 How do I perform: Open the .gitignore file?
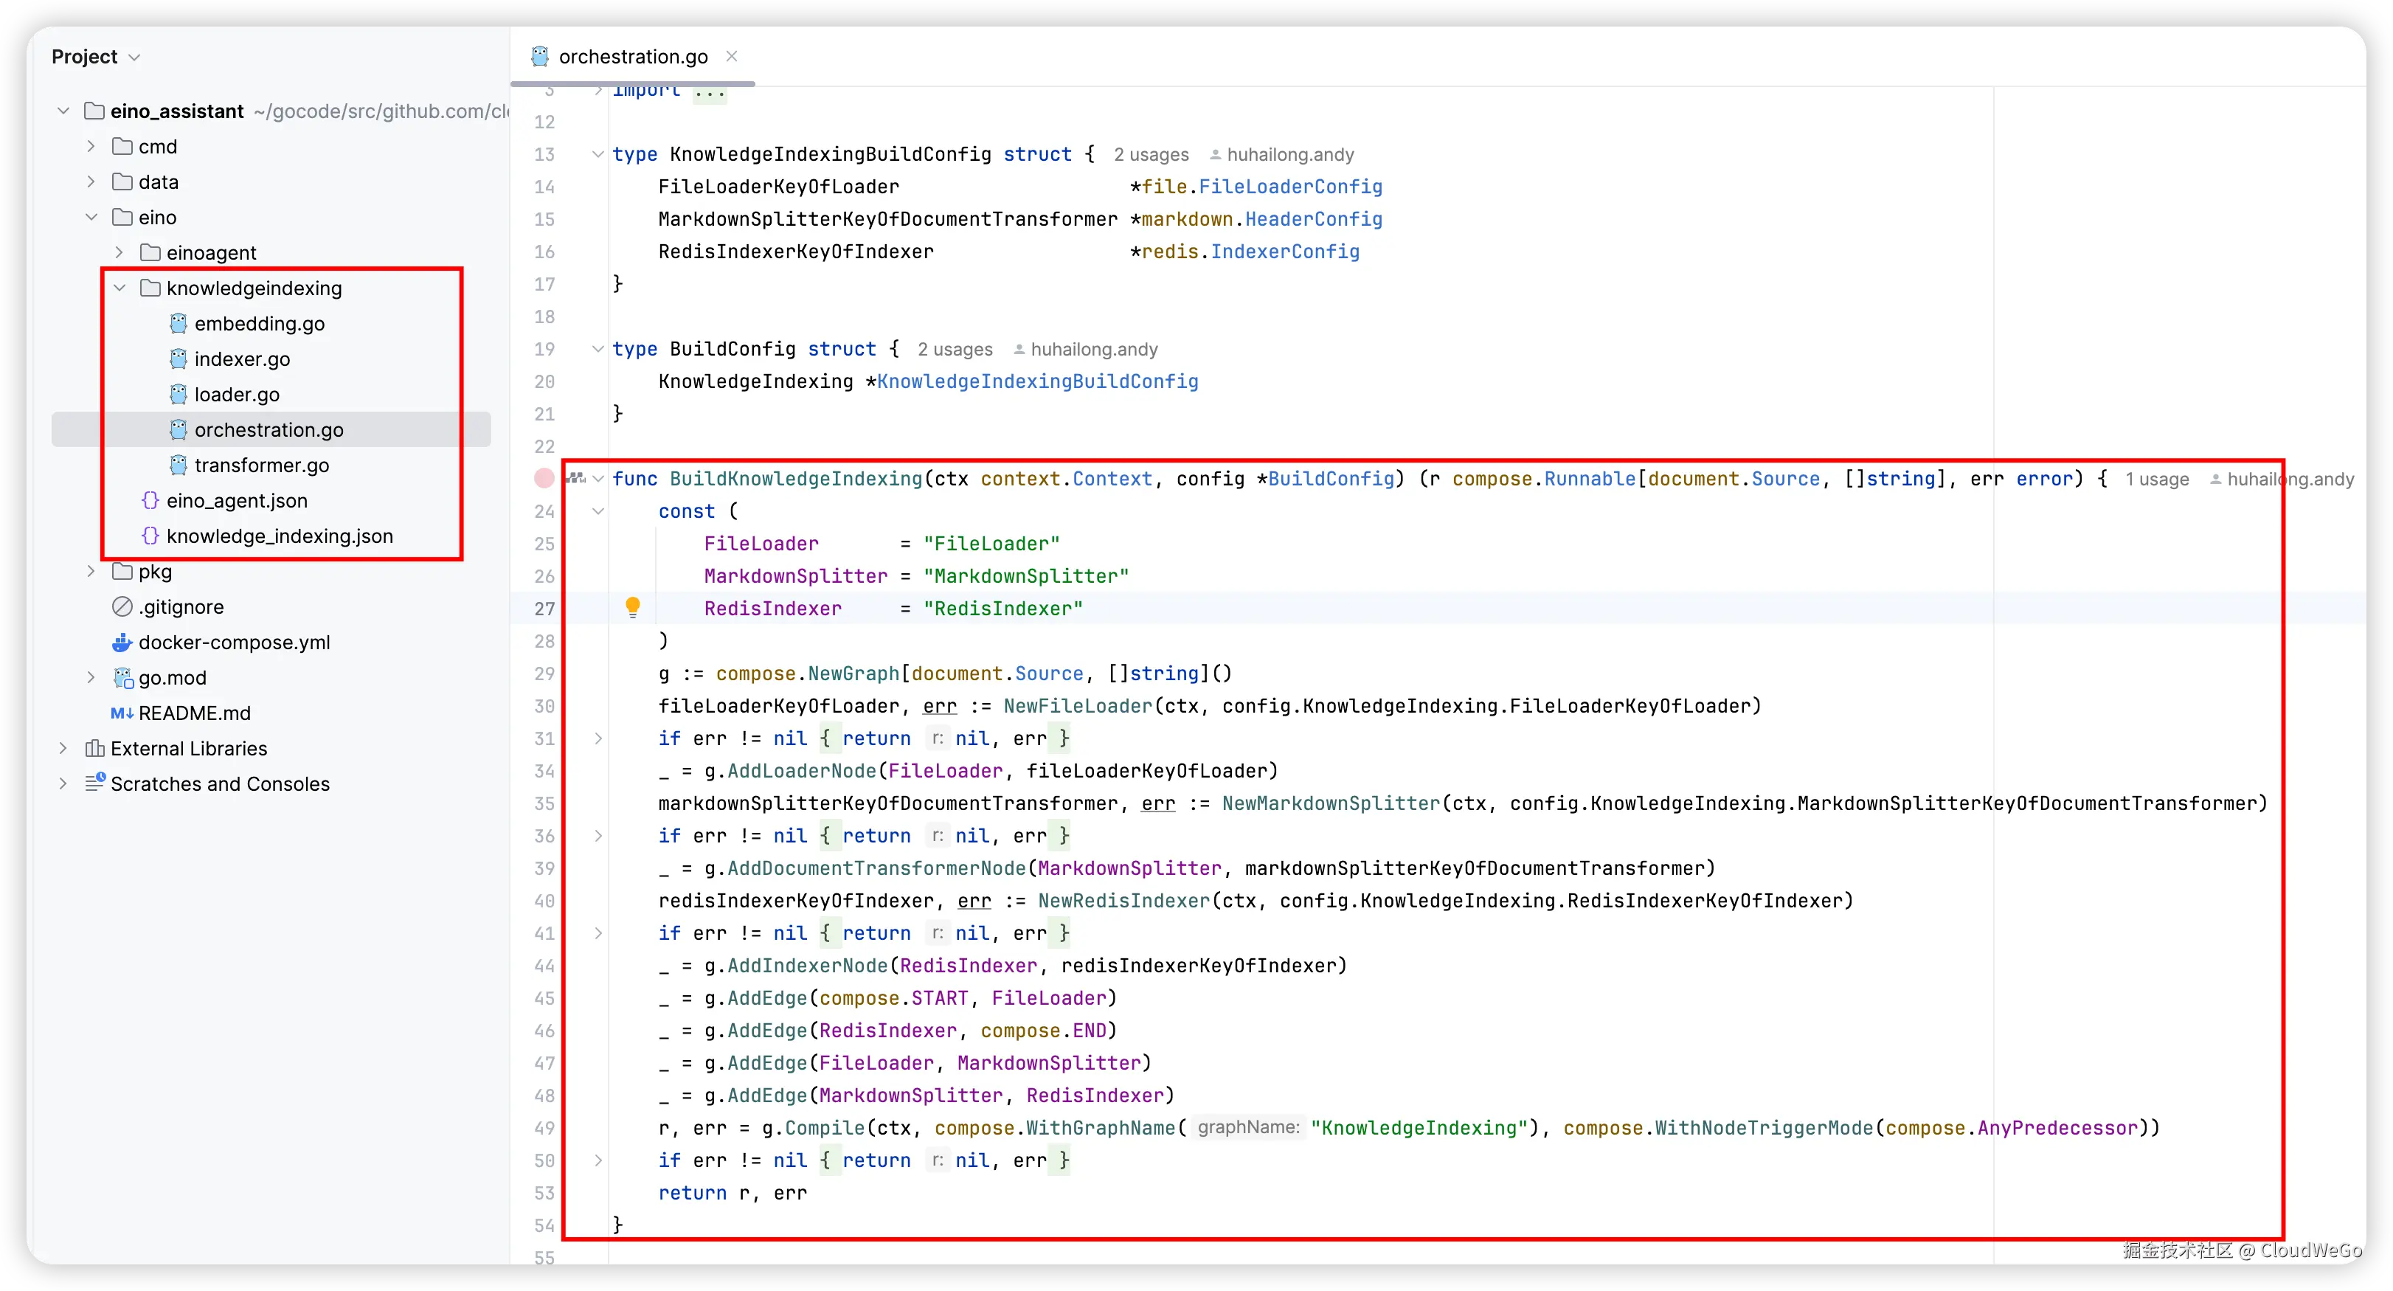(x=181, y=606)
